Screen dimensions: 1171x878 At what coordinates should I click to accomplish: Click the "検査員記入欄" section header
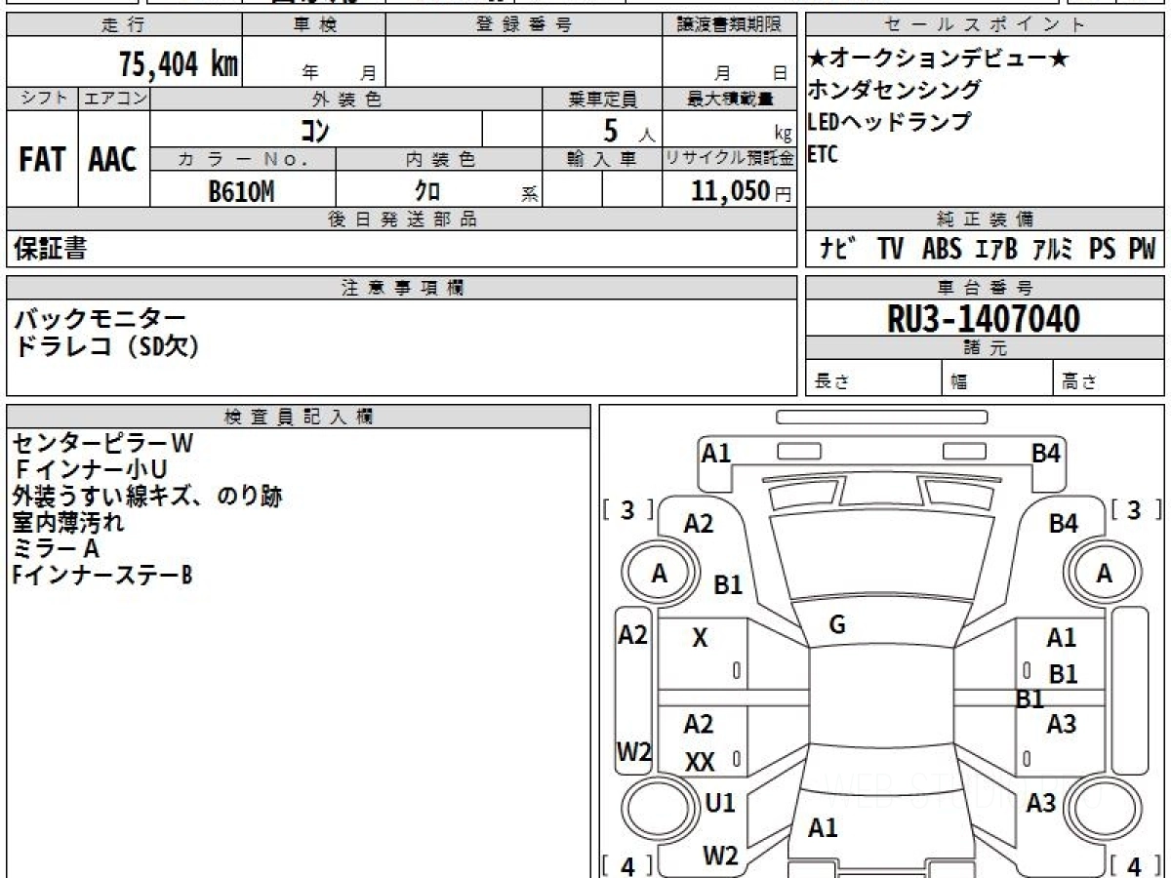tap(299, 416)
